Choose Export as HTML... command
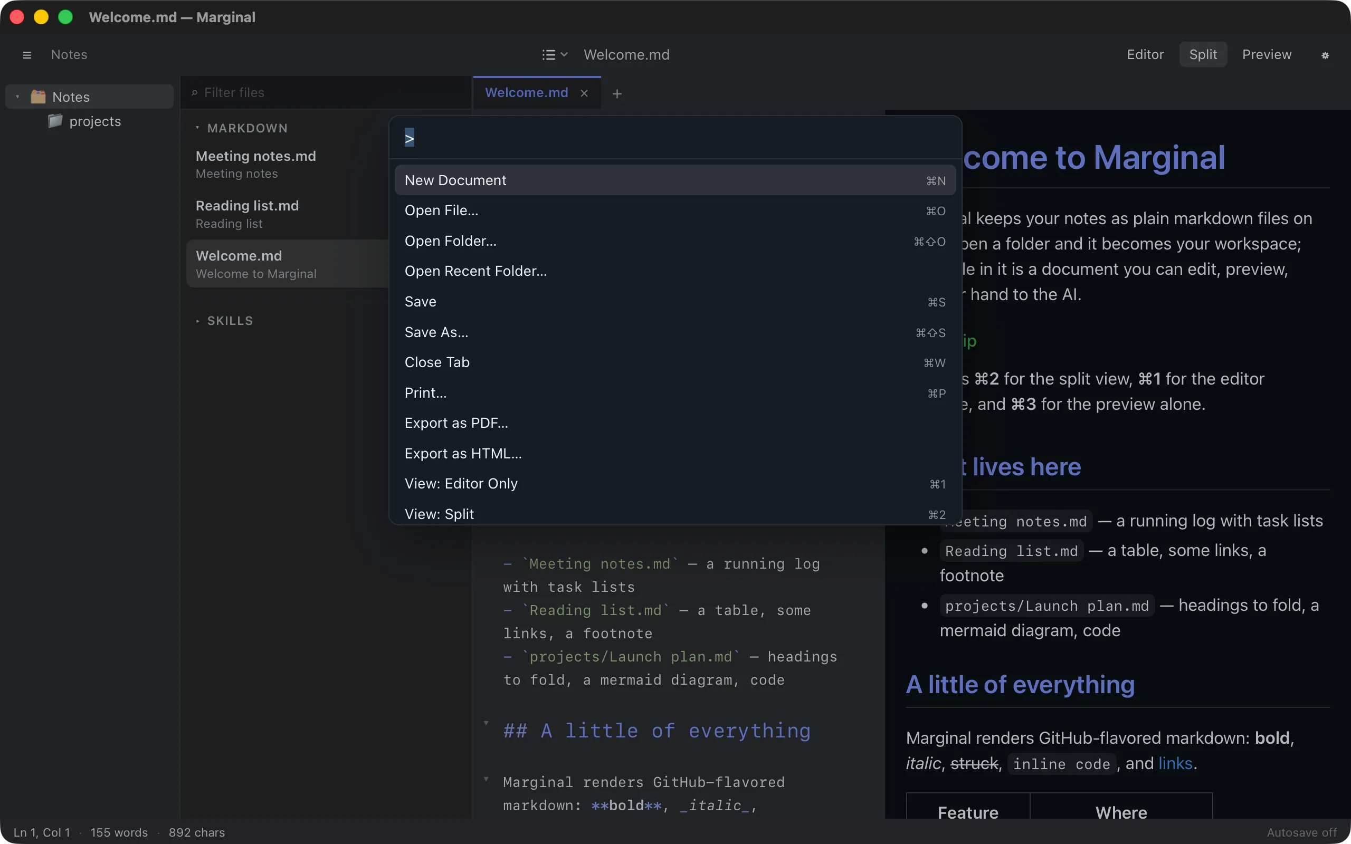 coord(675,454)
